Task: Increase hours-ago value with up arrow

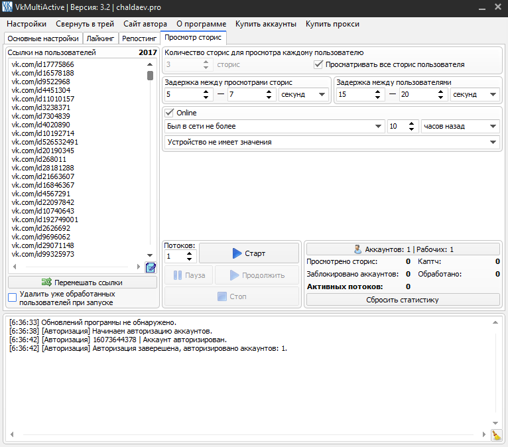Action: [412, 123]
